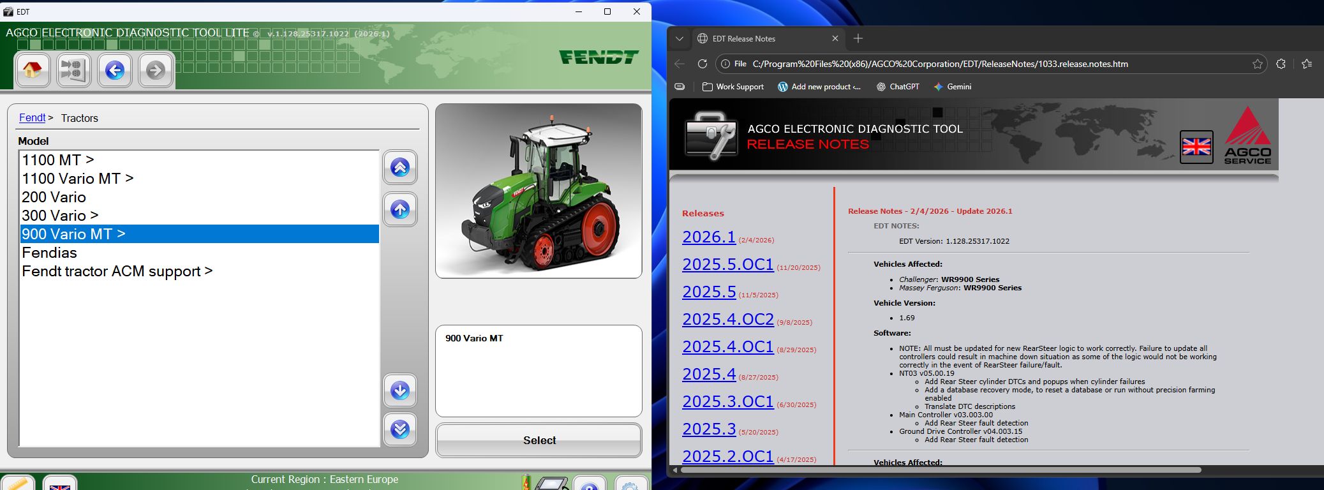Select the highlighted 900 Vario MT row
This screenshot has width=1324, height=490.
pyautogui.click(x=199, y=234)
